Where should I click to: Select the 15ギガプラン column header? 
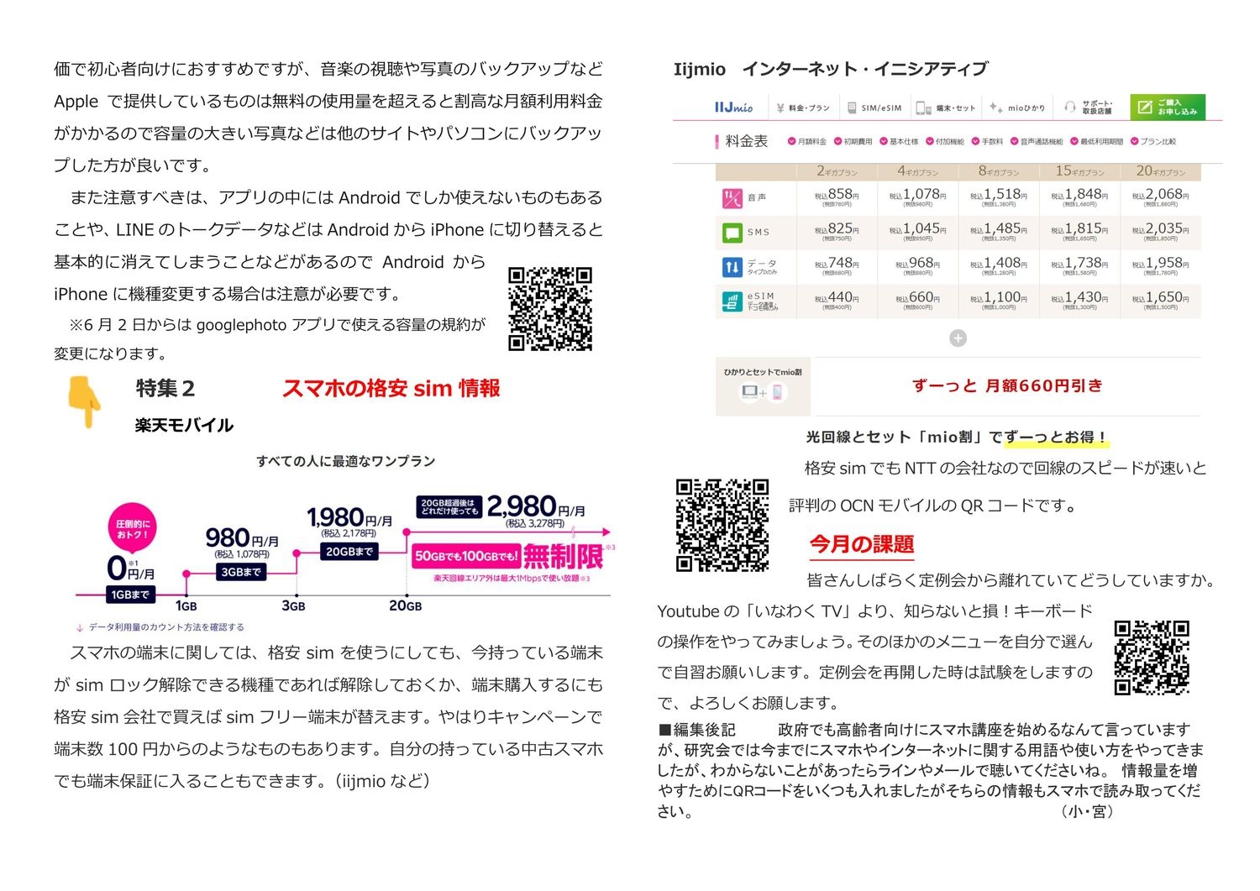1079,171
